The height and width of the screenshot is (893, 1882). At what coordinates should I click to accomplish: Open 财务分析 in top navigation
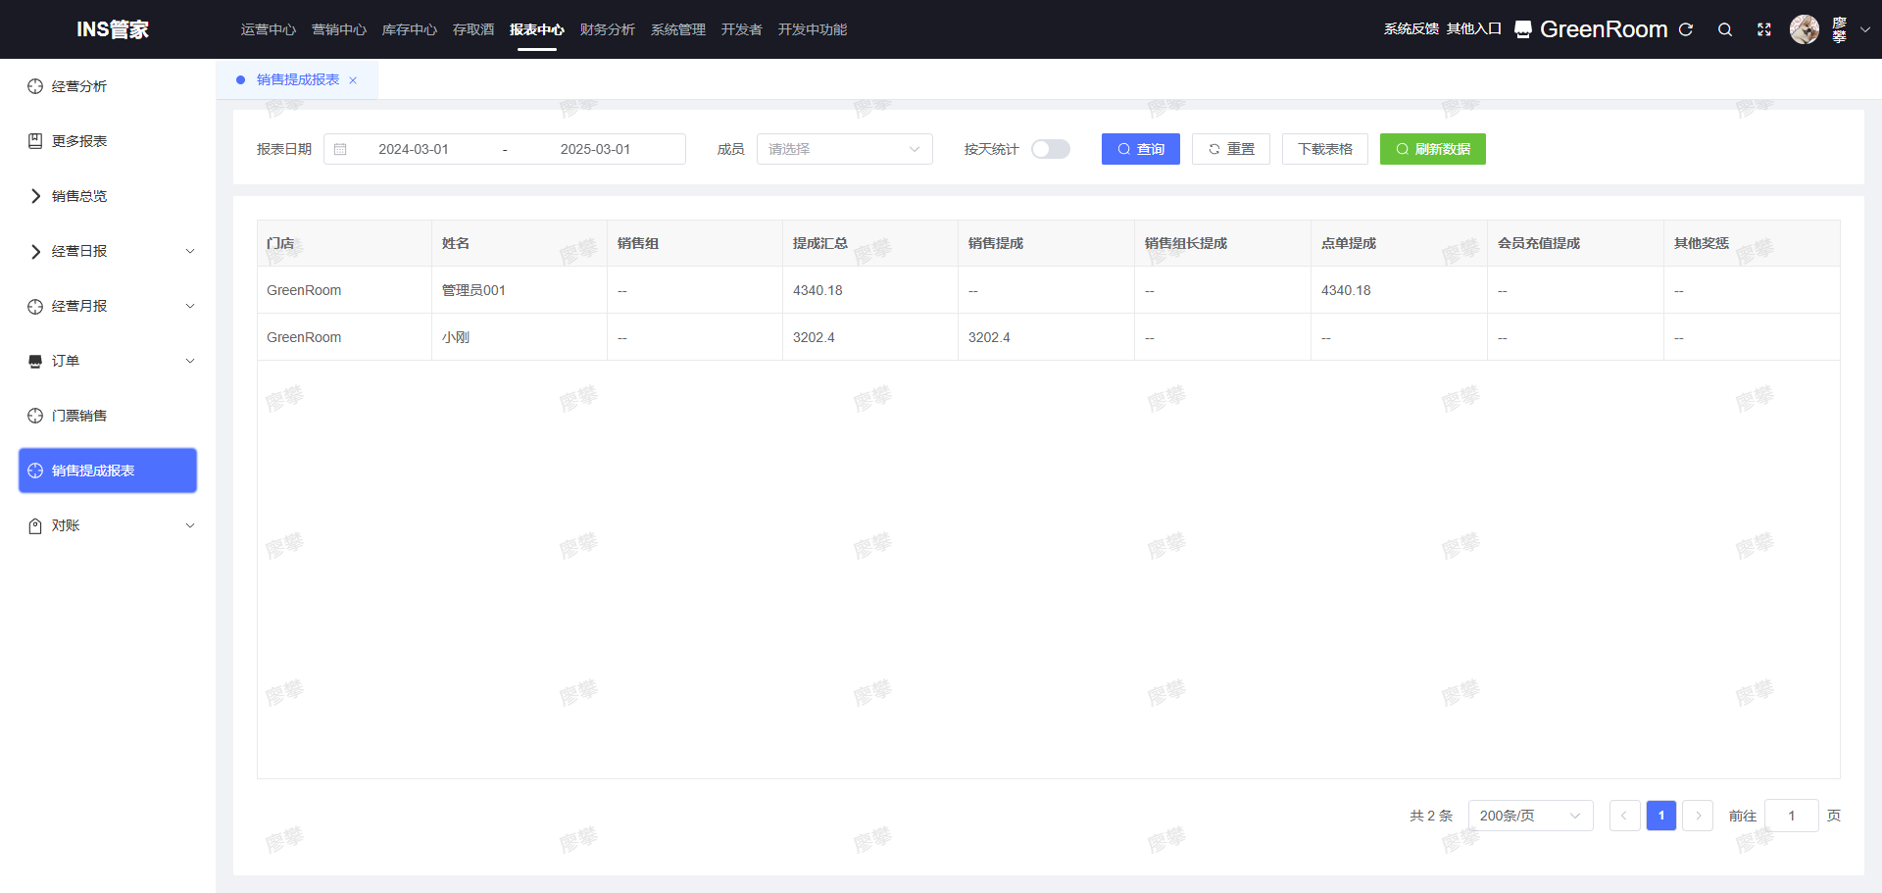click(608, 29)
